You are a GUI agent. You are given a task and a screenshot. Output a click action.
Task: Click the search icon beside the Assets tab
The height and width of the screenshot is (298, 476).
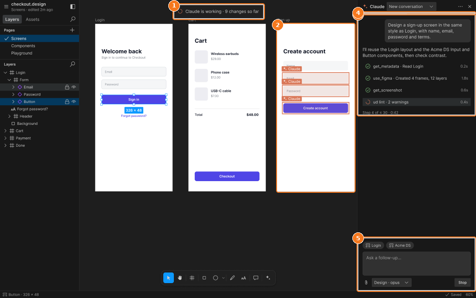[x=73, y=20]
